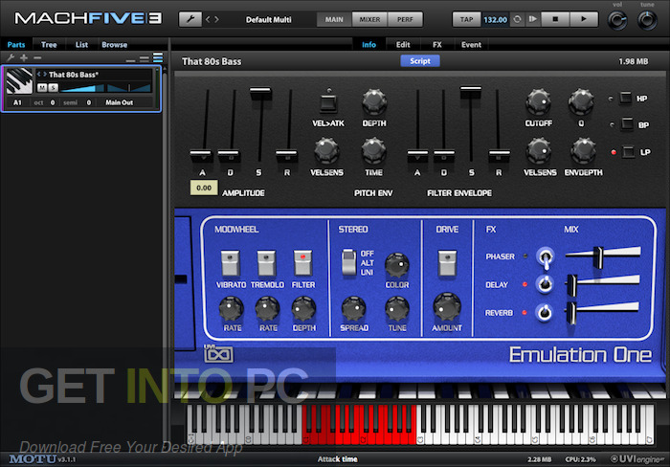
Task: Go to next multi with right arrow
Action: point(216,19)
